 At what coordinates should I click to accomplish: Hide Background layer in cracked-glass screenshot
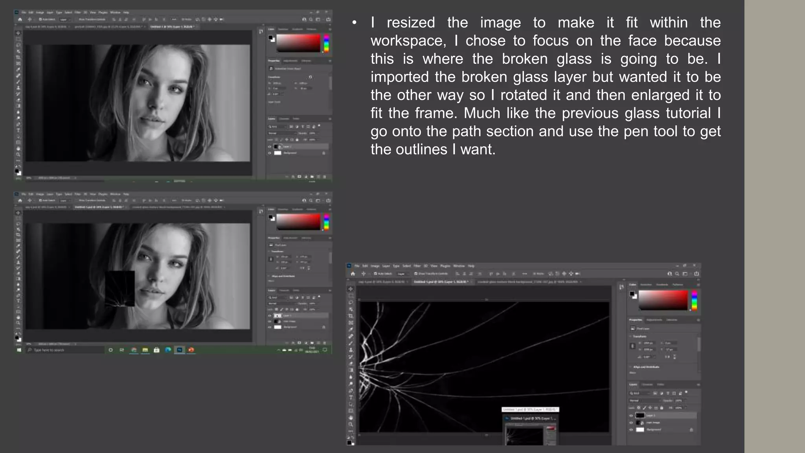pyautogui.click(x=631, y=430)
